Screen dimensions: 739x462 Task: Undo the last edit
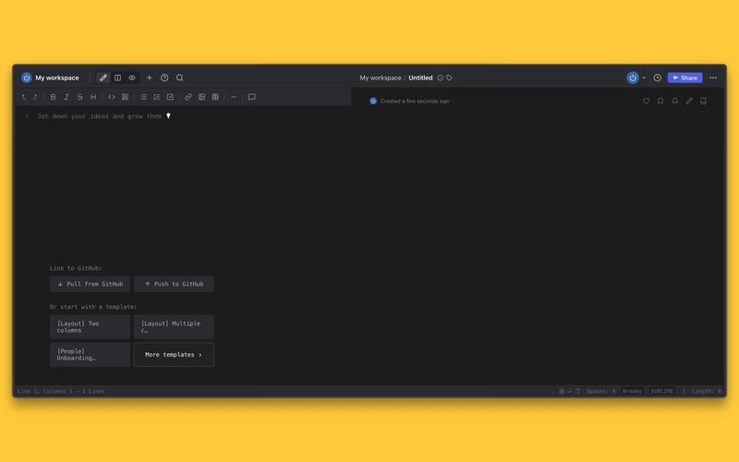tap(24, 97)
